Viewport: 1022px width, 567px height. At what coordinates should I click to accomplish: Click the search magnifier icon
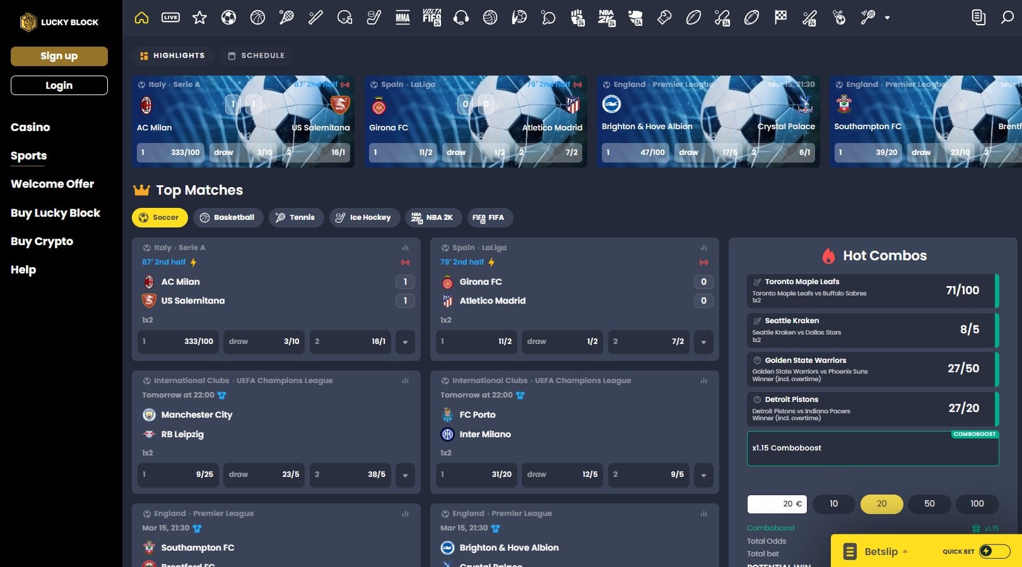click(1006, 18)
